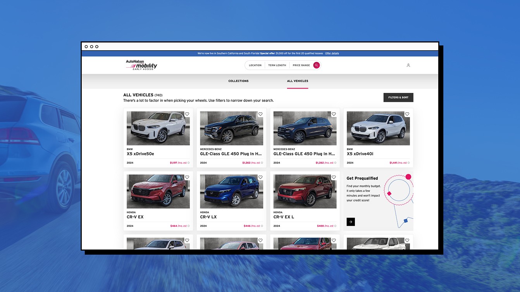Switch to the All Vehicles tab
This screenshot has width=520, height=292.
(x=298, y=81)
